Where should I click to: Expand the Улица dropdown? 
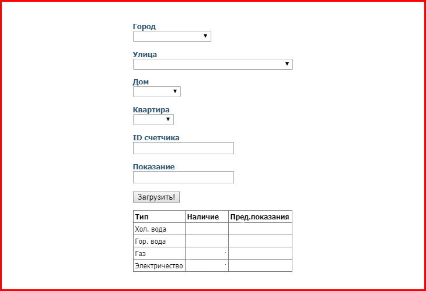click(x=213, y=64)
